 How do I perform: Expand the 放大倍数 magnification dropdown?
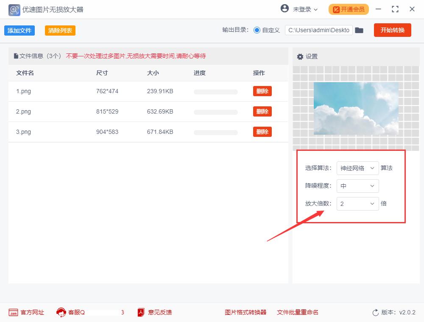click(x=357, y=204)
